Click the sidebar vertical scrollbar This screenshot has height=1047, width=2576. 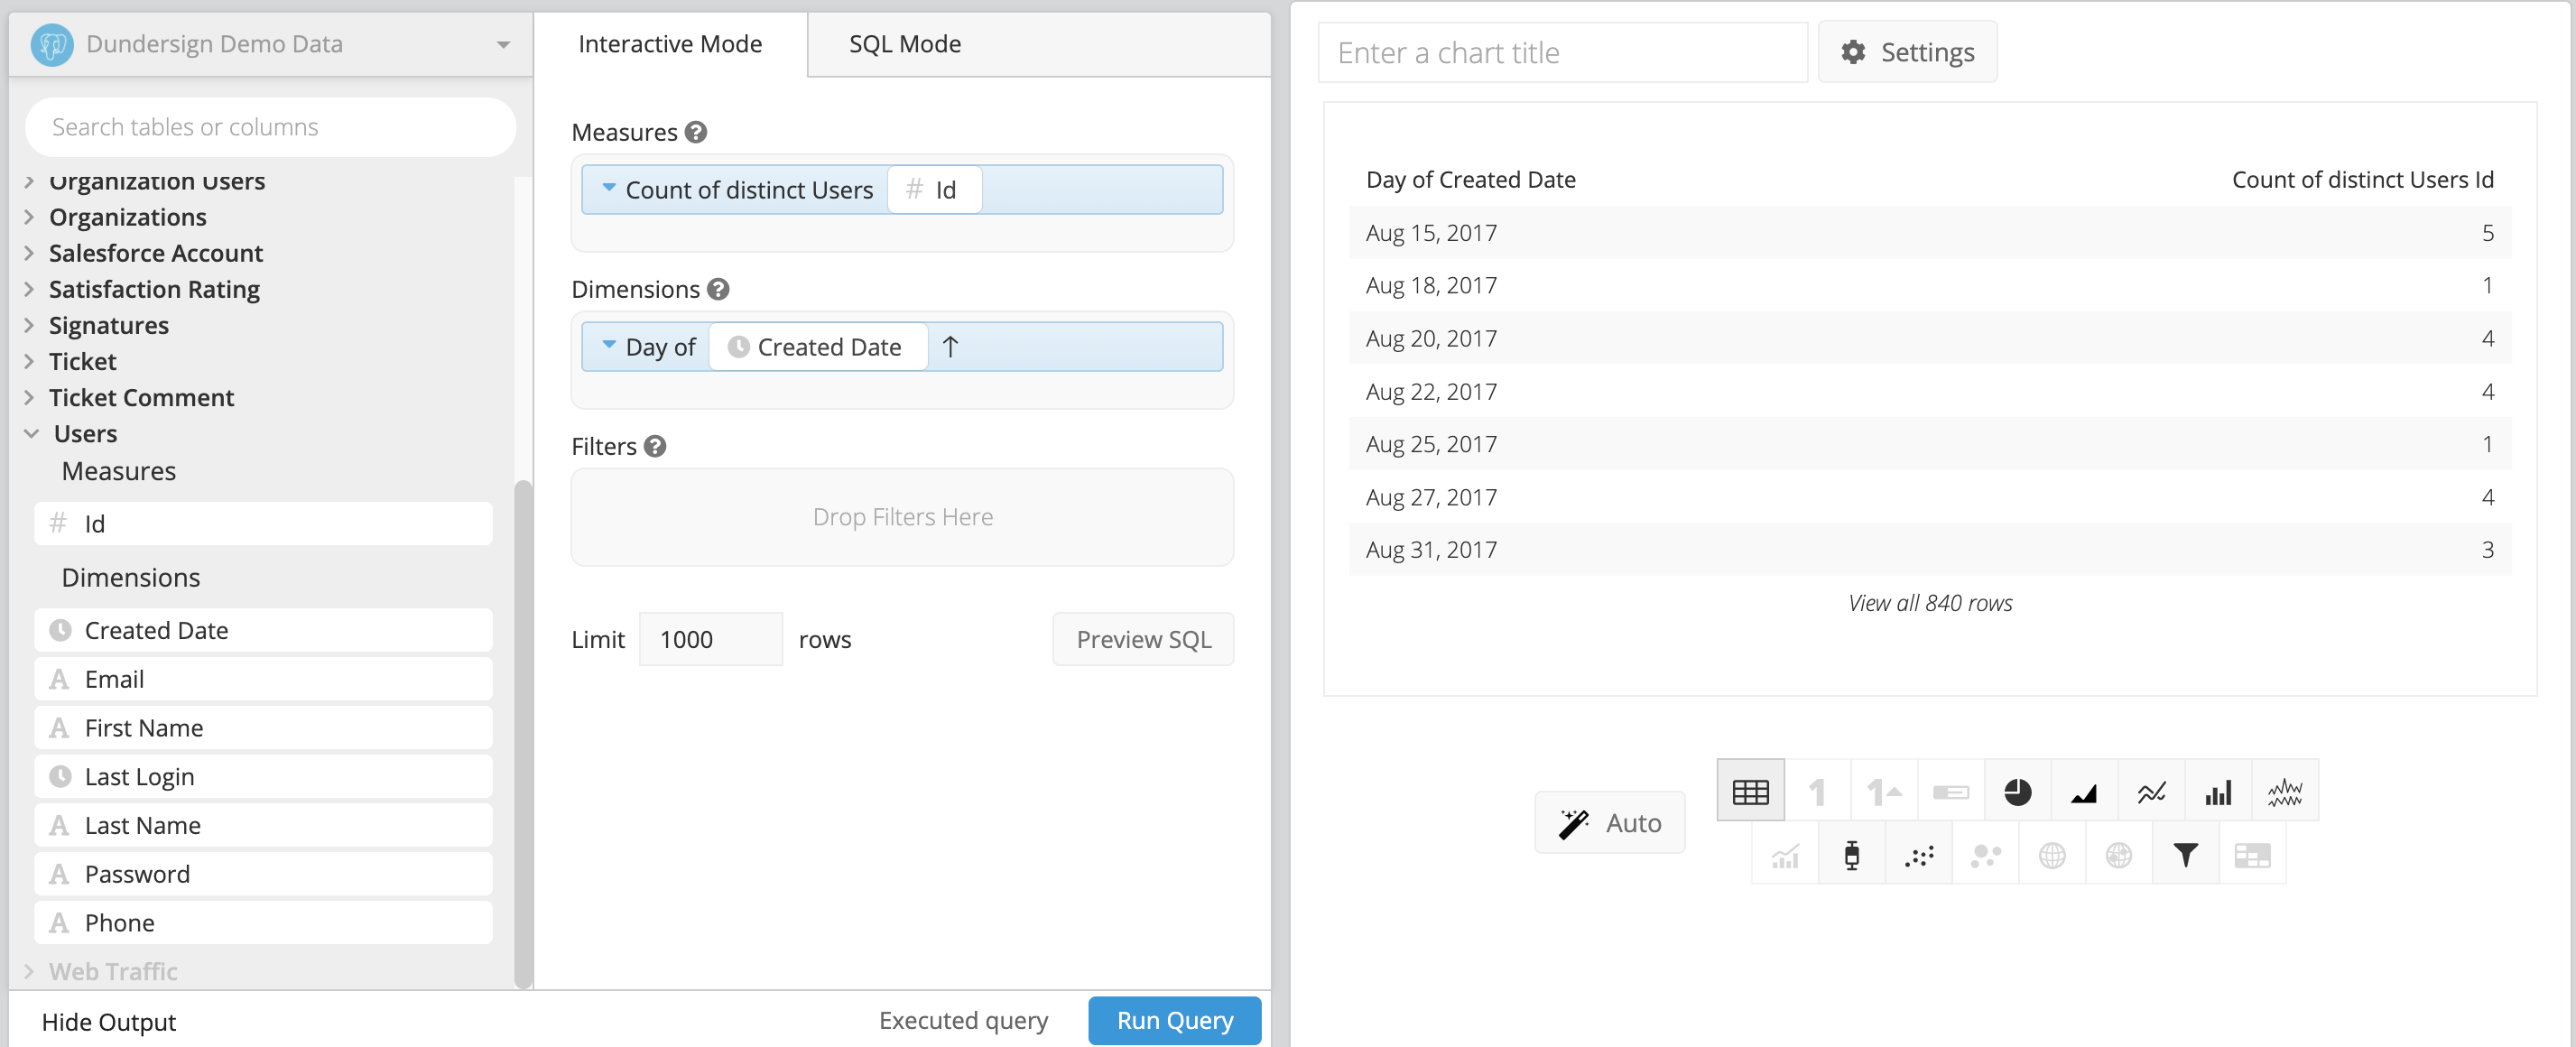pyautogui.click(x=523, y=733)
